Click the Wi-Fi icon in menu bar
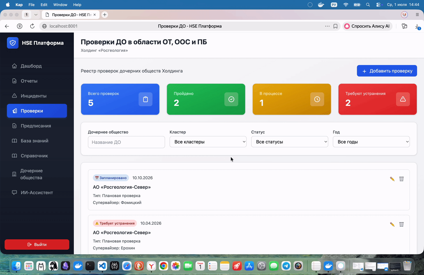Screen dimensions: 424x275 [346, 5]
